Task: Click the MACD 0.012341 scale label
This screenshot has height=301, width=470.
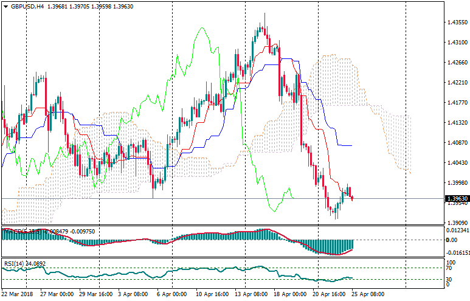Action: click(x=458, y=230)
